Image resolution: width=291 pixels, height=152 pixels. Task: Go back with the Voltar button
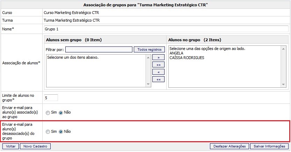coord(10,146)
